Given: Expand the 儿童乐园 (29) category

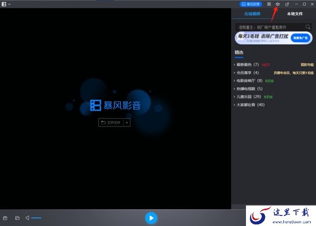Looking at the screenshot, I should 249,97.
